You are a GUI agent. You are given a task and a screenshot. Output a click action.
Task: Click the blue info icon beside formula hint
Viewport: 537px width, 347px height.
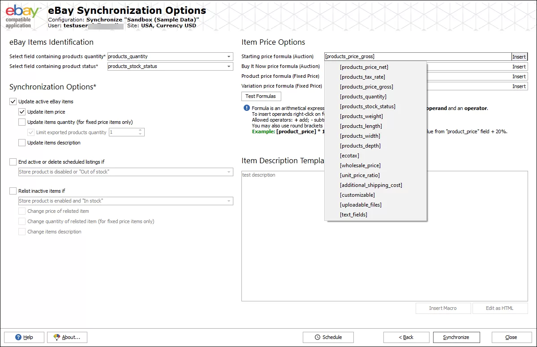[246, 108]
